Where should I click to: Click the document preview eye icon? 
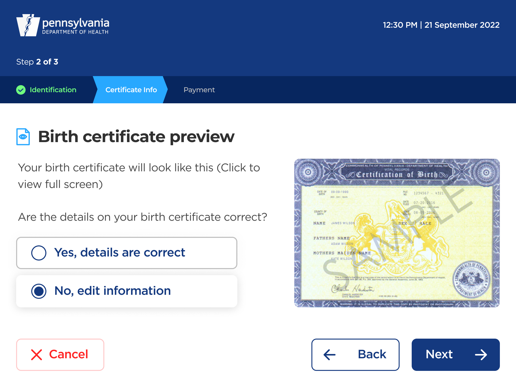[23, 137]
